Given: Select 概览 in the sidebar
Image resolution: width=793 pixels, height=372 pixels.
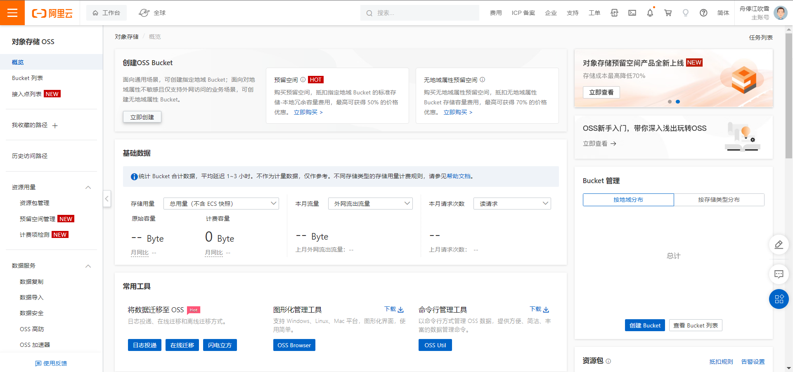Looking at the screenshot, I should [51, 62].
